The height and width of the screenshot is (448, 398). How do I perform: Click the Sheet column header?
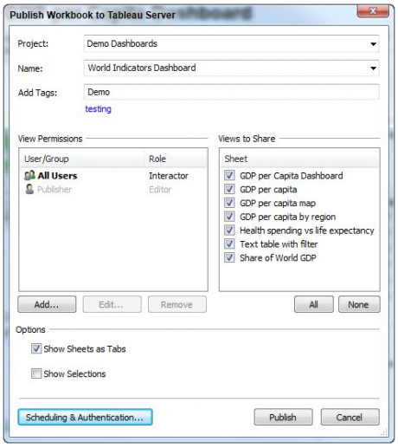299,159
